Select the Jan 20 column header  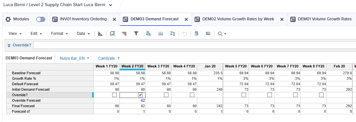[x=210, y=66]
